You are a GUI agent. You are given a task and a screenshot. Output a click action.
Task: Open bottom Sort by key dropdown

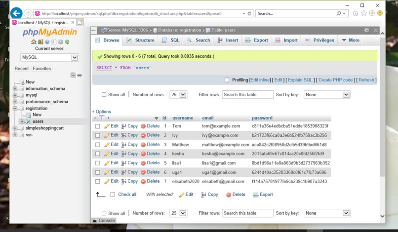327,213
